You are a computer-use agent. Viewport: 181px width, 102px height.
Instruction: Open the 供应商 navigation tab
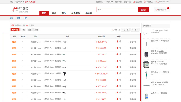89,13
